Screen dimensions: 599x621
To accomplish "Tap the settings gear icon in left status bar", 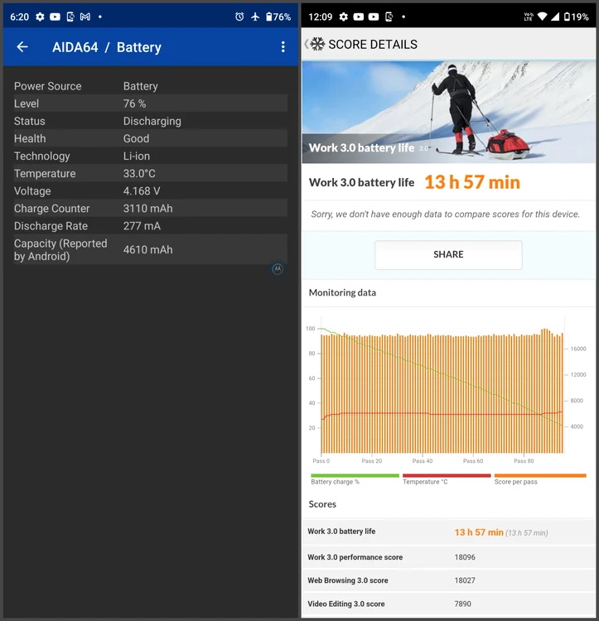I will tap(40, 17).
